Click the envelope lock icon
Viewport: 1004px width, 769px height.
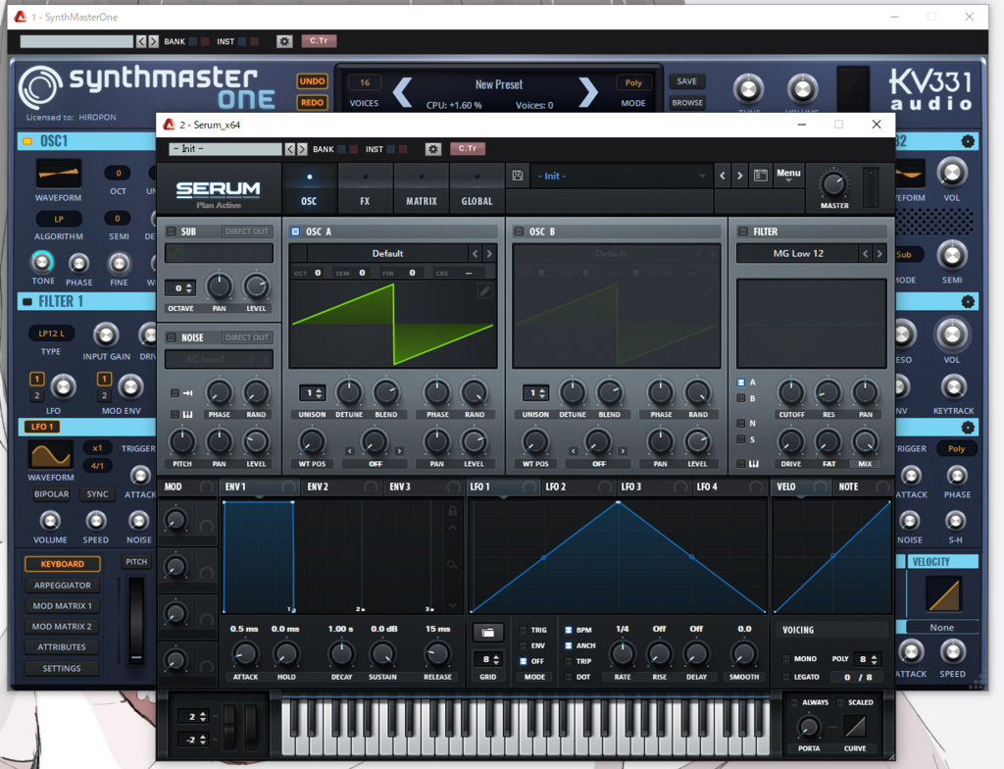pos(453,511)
